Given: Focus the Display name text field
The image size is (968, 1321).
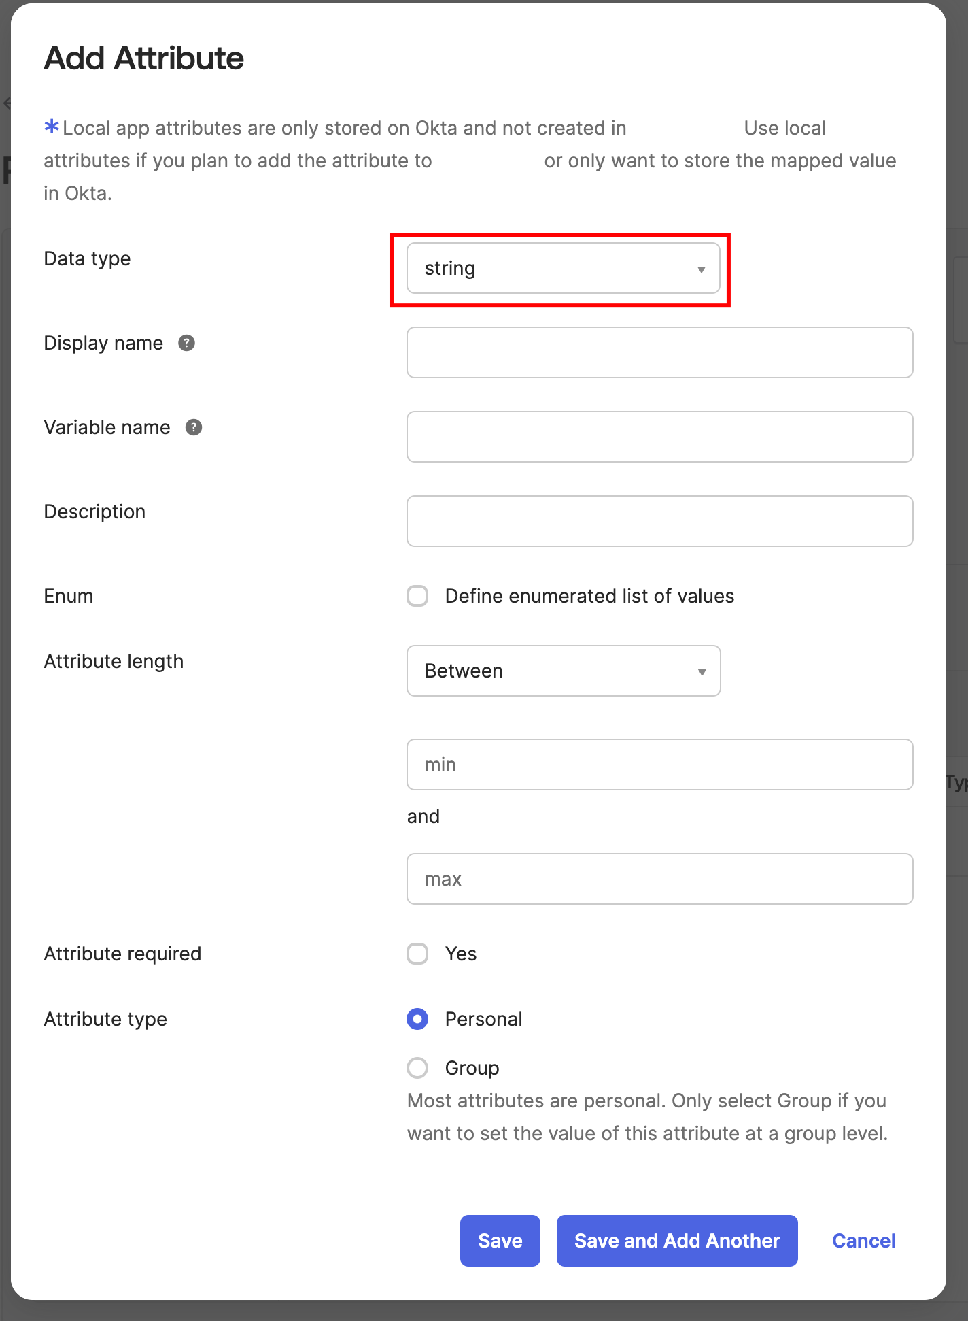Looking at the screenshot, I should point(659,352).
